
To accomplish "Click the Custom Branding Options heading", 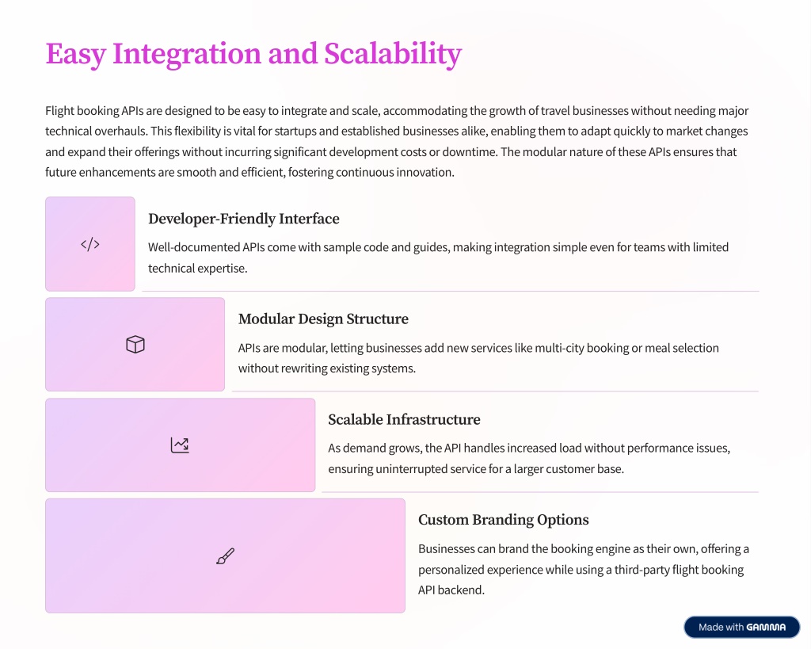I will coord(503,520).
